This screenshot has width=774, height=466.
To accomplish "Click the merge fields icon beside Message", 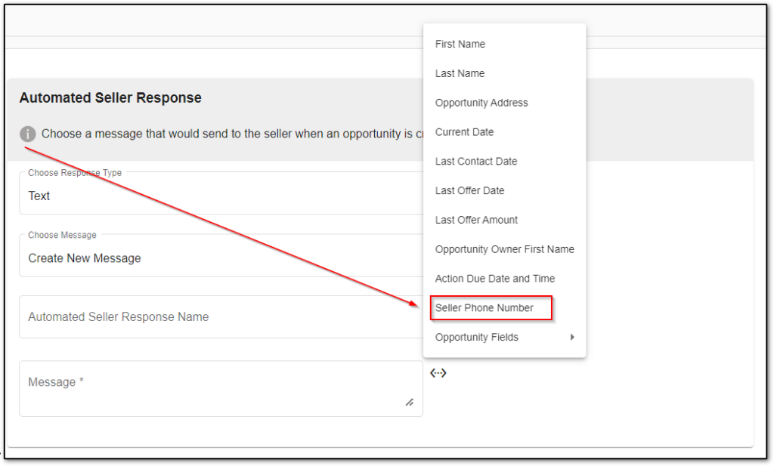I will (438, 373).
